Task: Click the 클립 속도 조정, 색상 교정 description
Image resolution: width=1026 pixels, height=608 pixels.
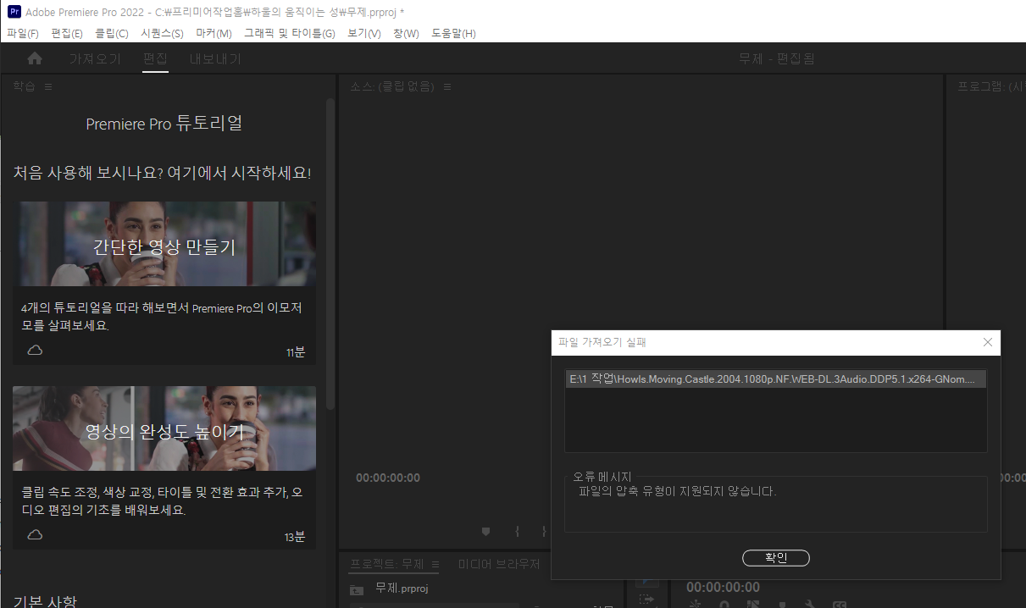Action: coord(163,500)
